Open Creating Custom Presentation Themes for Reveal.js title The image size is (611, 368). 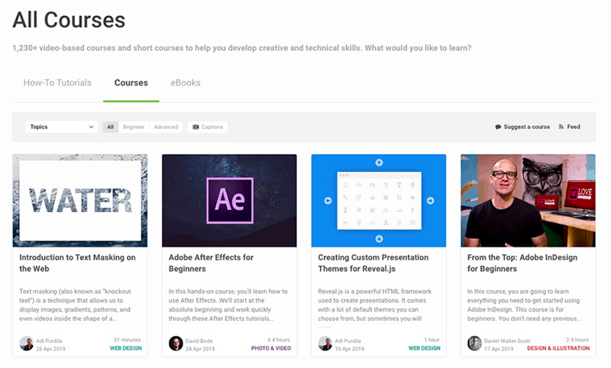[373, 263]
